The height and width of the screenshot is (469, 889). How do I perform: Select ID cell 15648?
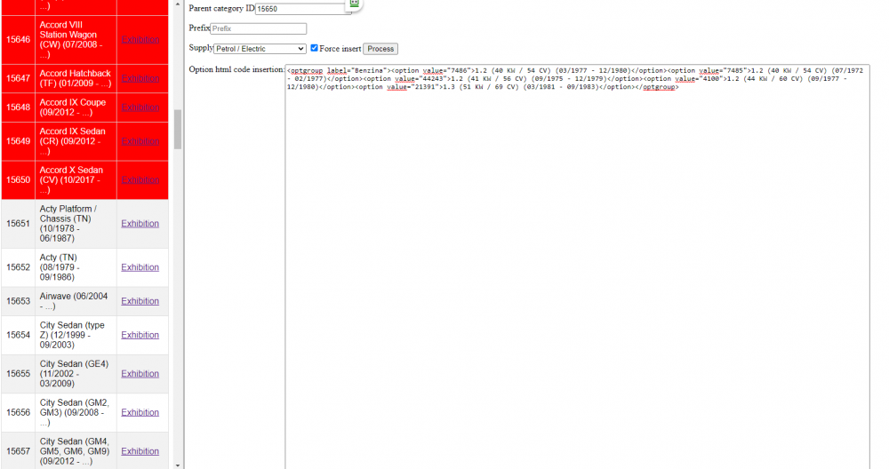18,107
